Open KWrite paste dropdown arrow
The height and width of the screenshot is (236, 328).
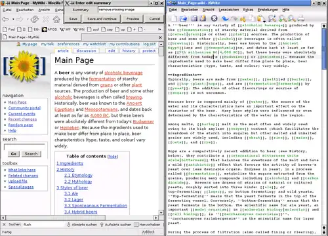tap(264, 22)
